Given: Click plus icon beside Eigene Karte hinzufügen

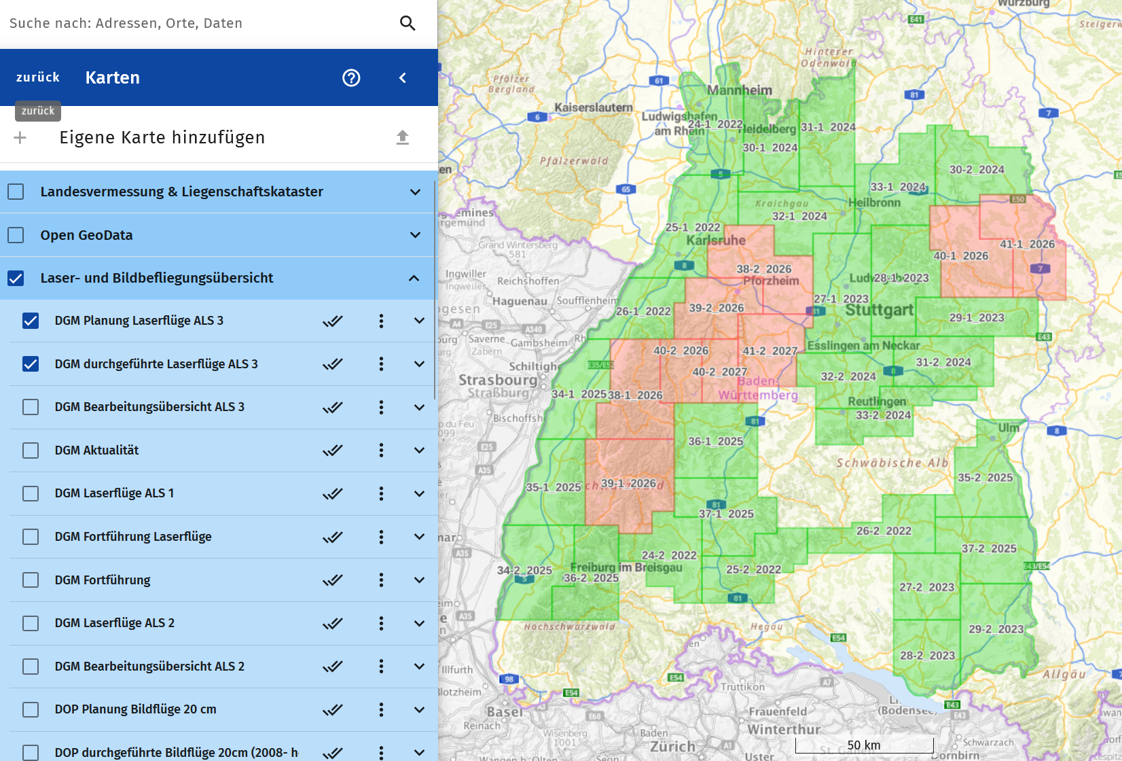Looking at the screenshot, I should tap(20, 137).
